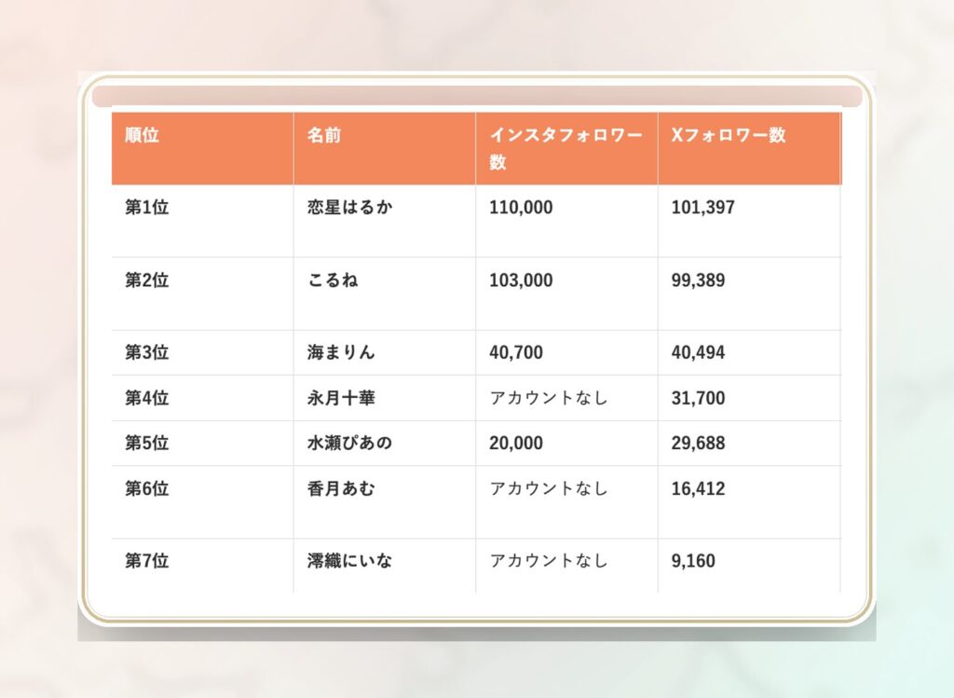Select the Xフォロワー数 column header
The image size is (954, 698).
[x=729, y=135]
